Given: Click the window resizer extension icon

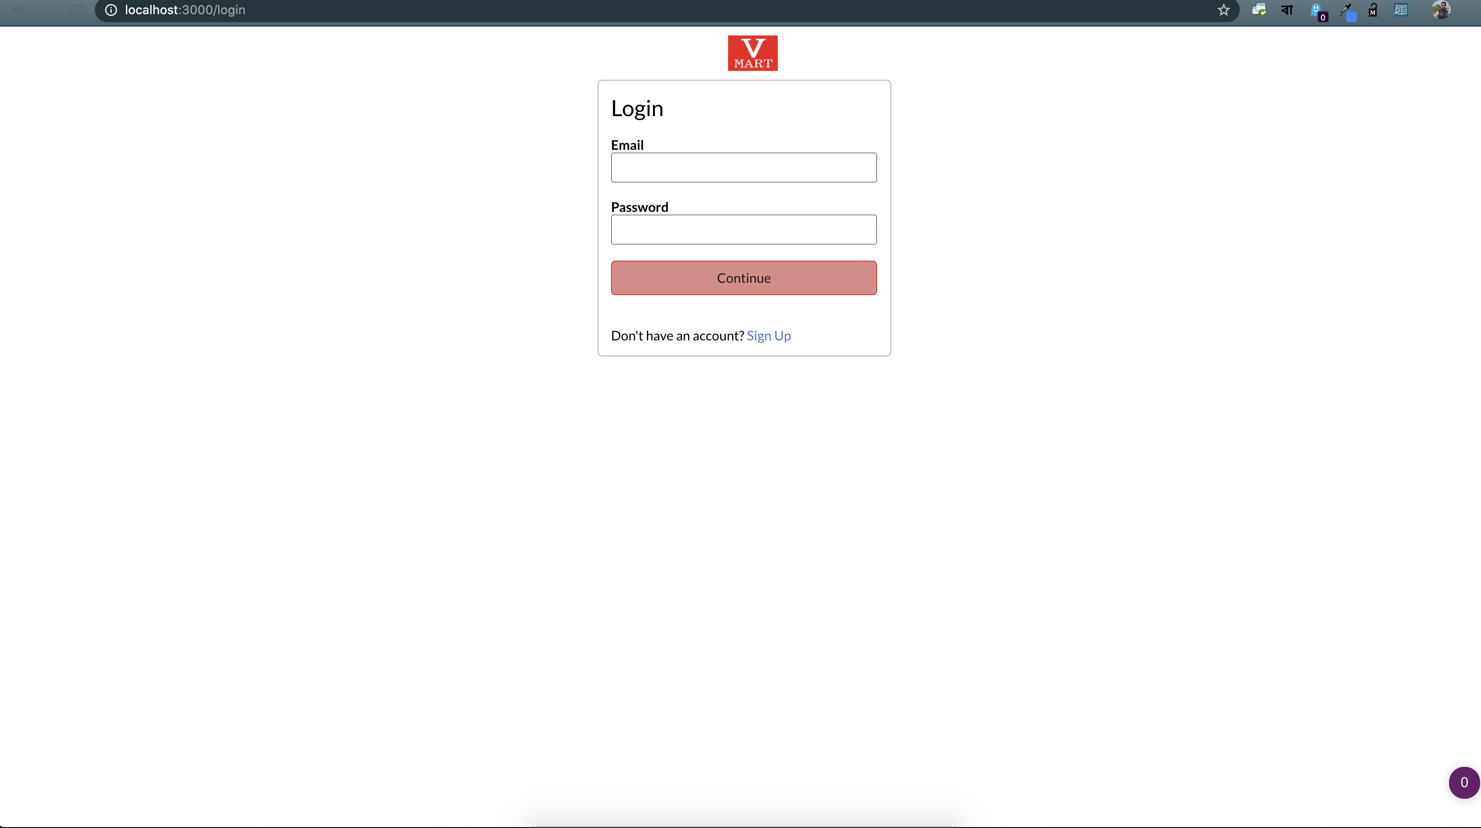Looking at the screenshot, I should pyautogui.click(x=1258, y=10).
